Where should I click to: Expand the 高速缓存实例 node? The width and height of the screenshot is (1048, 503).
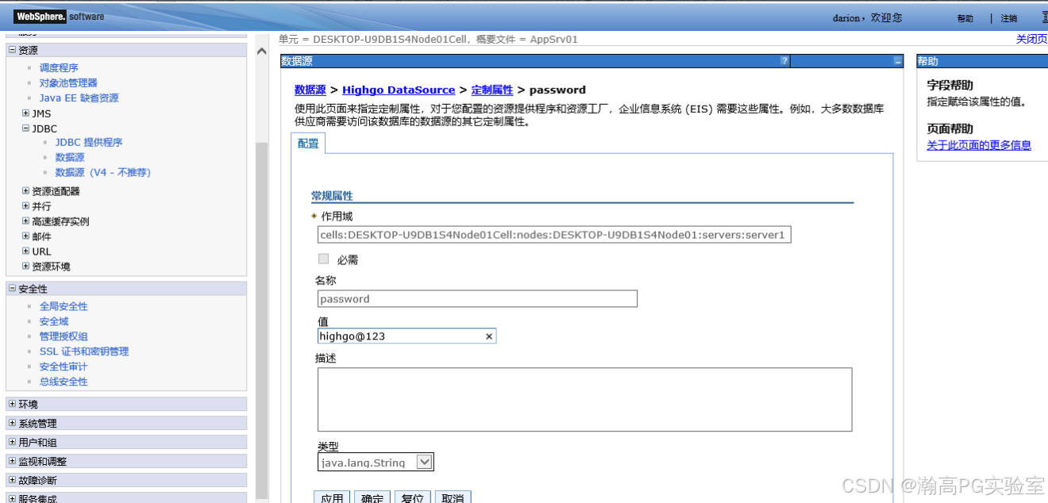25,221
